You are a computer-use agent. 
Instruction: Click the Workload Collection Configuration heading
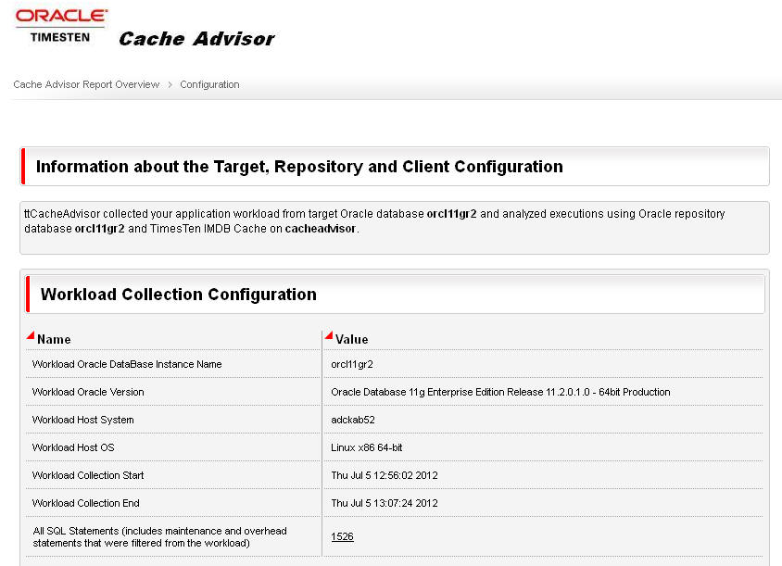pyautogui.click(x=179, y=295)
